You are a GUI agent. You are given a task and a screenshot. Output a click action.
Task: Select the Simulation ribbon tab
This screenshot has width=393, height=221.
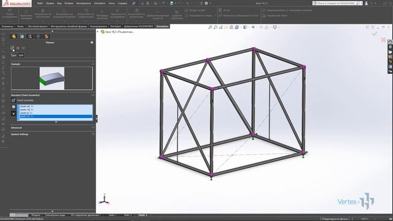tap(162, 26)
